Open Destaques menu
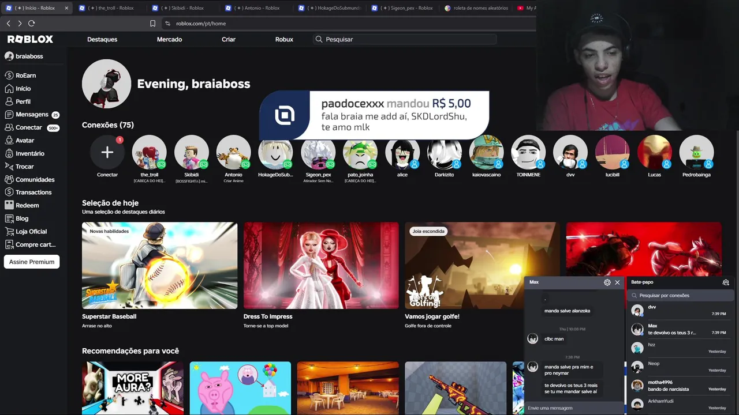The height and width of the screenshot is (415, 739). coord(102,39)
